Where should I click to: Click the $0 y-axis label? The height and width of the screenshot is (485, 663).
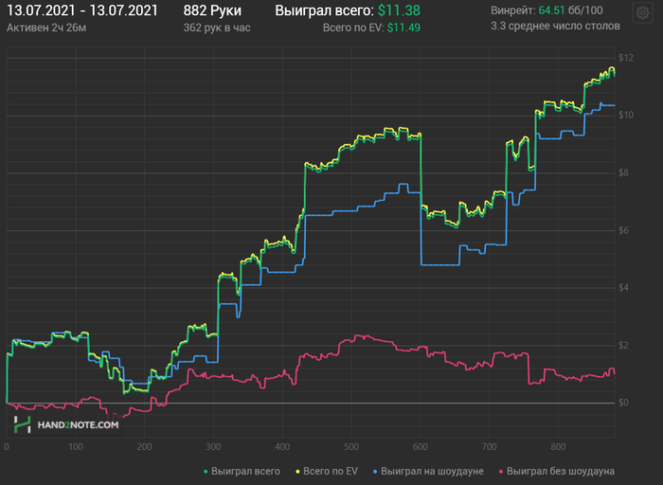pyautogui.click(x=623, y=403)
